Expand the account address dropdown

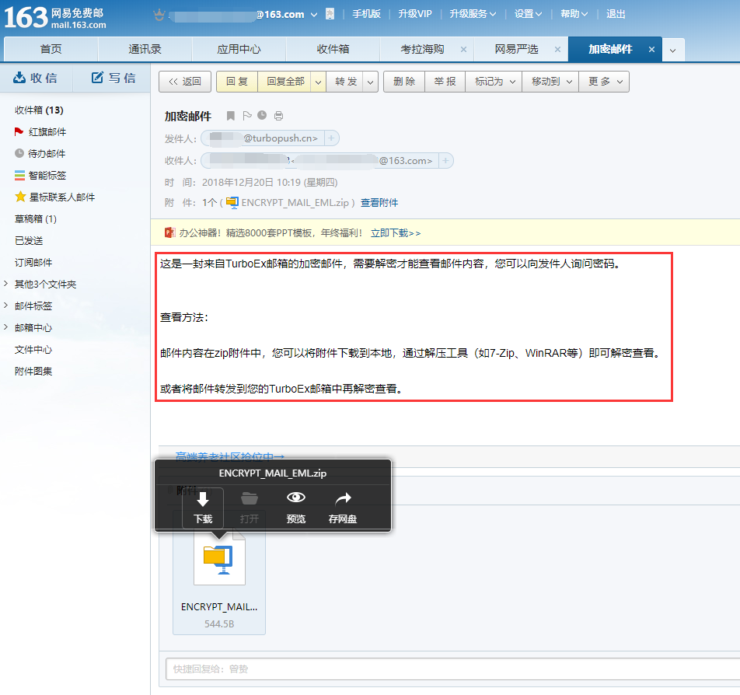[314, 15]
